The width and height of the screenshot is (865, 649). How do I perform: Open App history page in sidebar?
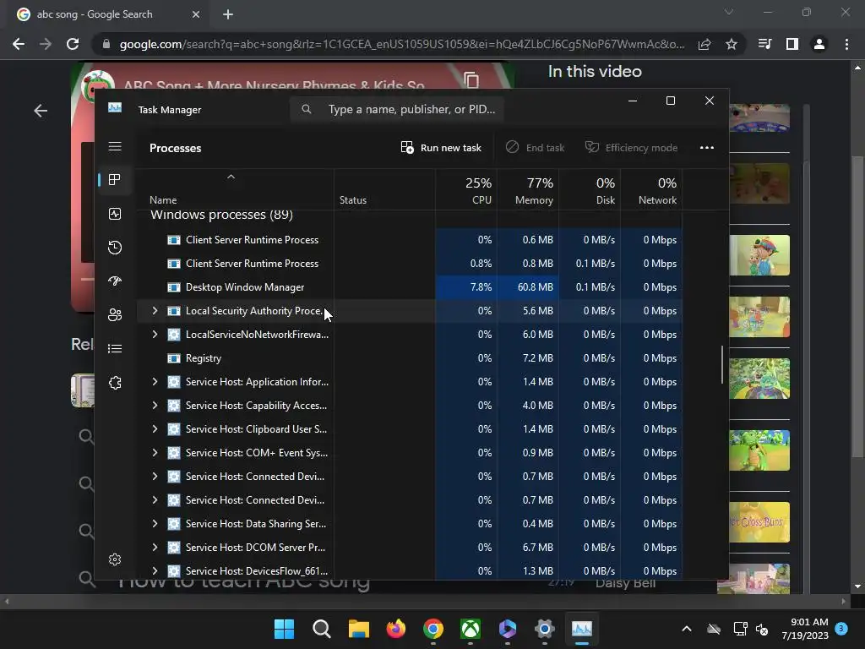tap(115, 248)
